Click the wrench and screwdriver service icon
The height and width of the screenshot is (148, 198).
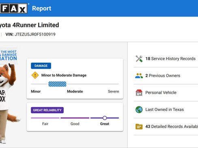coord(139,59)
